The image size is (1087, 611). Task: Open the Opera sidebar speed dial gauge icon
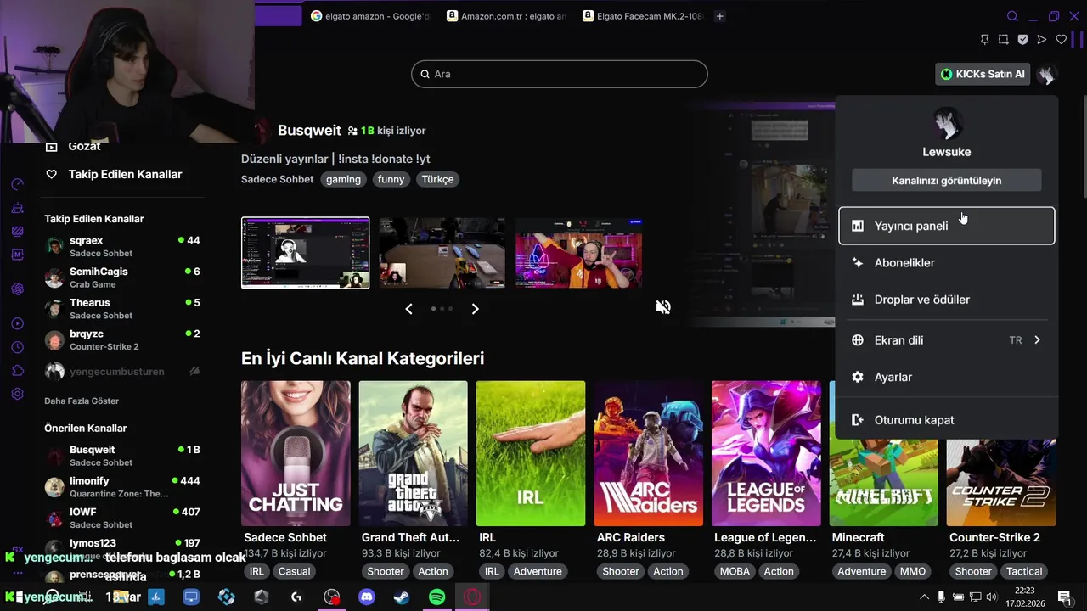point(18,185)
